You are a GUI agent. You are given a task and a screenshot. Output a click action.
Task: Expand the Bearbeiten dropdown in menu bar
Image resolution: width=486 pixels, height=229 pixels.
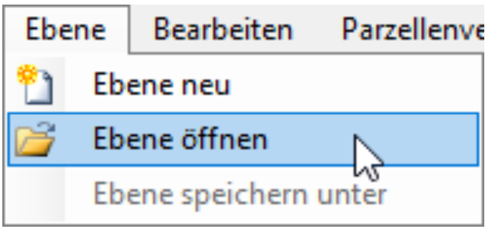tap(223, 29)
